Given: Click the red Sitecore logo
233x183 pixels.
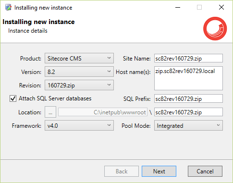Looking at the screenshot, I should (215, 28).
